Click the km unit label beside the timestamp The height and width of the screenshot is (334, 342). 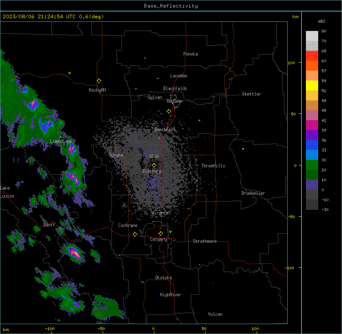point(296,17)
